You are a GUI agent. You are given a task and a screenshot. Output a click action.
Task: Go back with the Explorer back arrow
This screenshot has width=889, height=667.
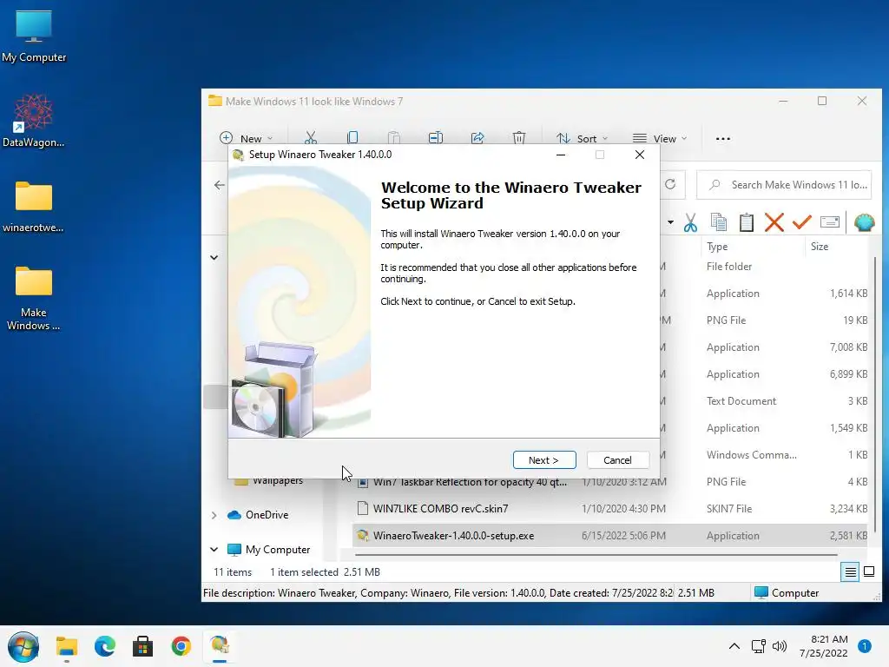(x=220, y=185)
